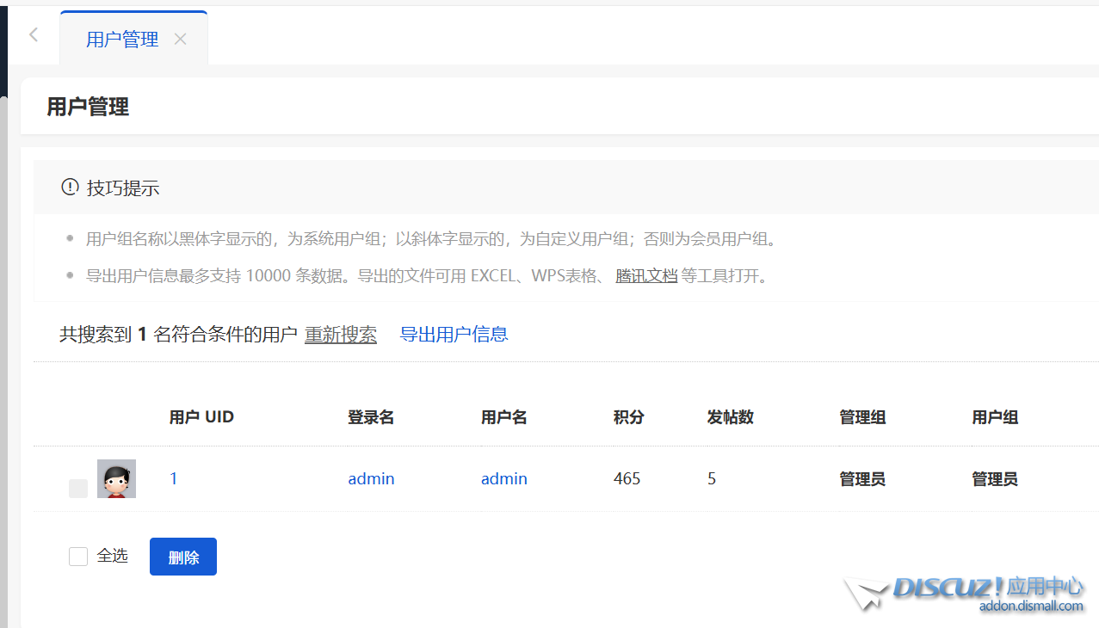Image resolution: width=1099 pixels, height=628 pixels.
Task: Open the 腾讯文档 link
Action: [646, 276]
